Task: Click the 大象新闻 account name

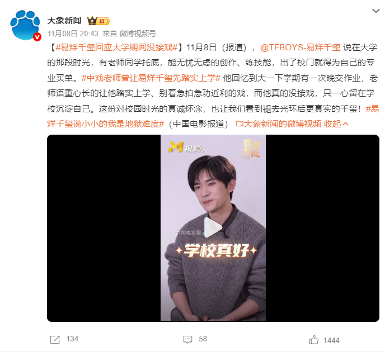Action: click(64, 21)
